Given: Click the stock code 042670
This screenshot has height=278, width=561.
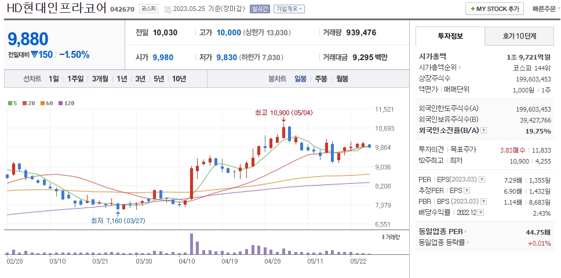Looking at the screenshot, I should coord(122,9).
